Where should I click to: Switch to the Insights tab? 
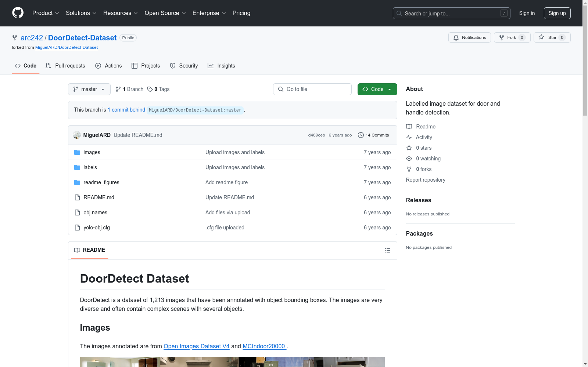pyautogui.click(x=221, y=66)
